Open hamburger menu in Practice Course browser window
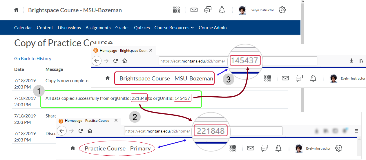The image size is (366, 160). (356, 131)
